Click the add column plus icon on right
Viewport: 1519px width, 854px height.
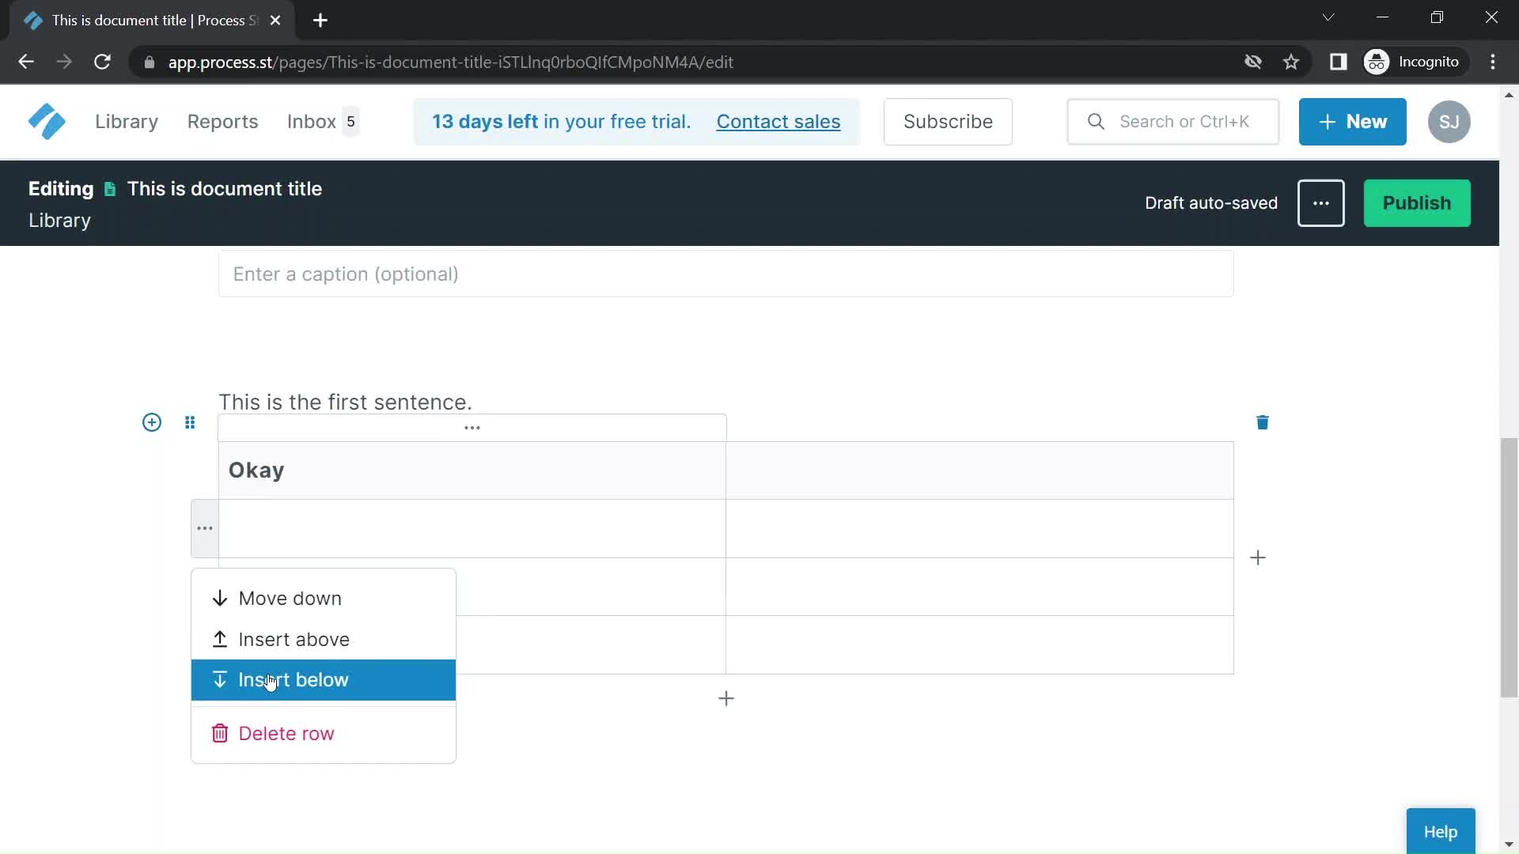pyautogui.click(x=1257, y=557)
